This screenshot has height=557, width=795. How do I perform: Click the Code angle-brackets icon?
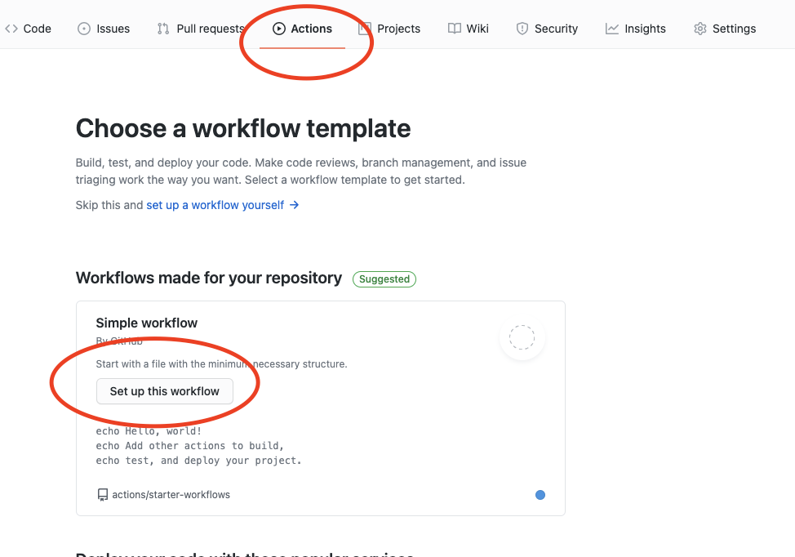coord(11,29)
